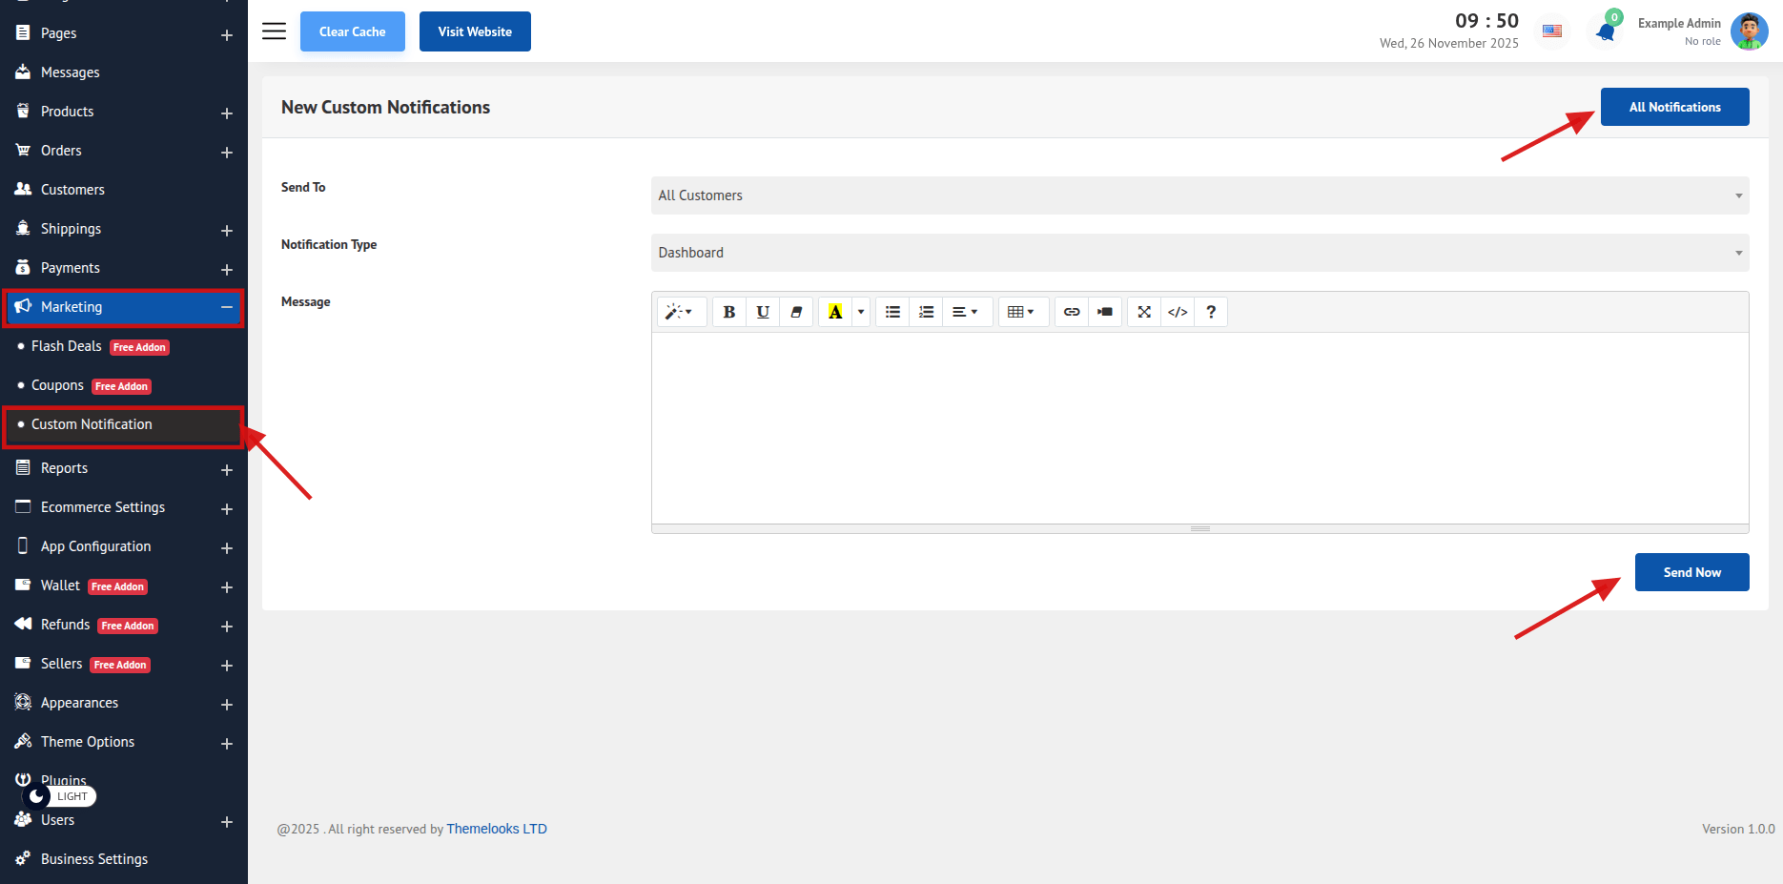
Task: Open Coupons in Marketing submenu
Action: 58,385
